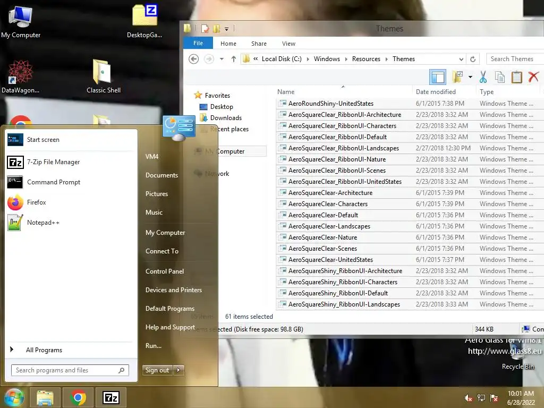The width and height of the screenshot is (544, 408).
Task: Expand the Windows breadcrumb arrow
Action: [346, 59]
